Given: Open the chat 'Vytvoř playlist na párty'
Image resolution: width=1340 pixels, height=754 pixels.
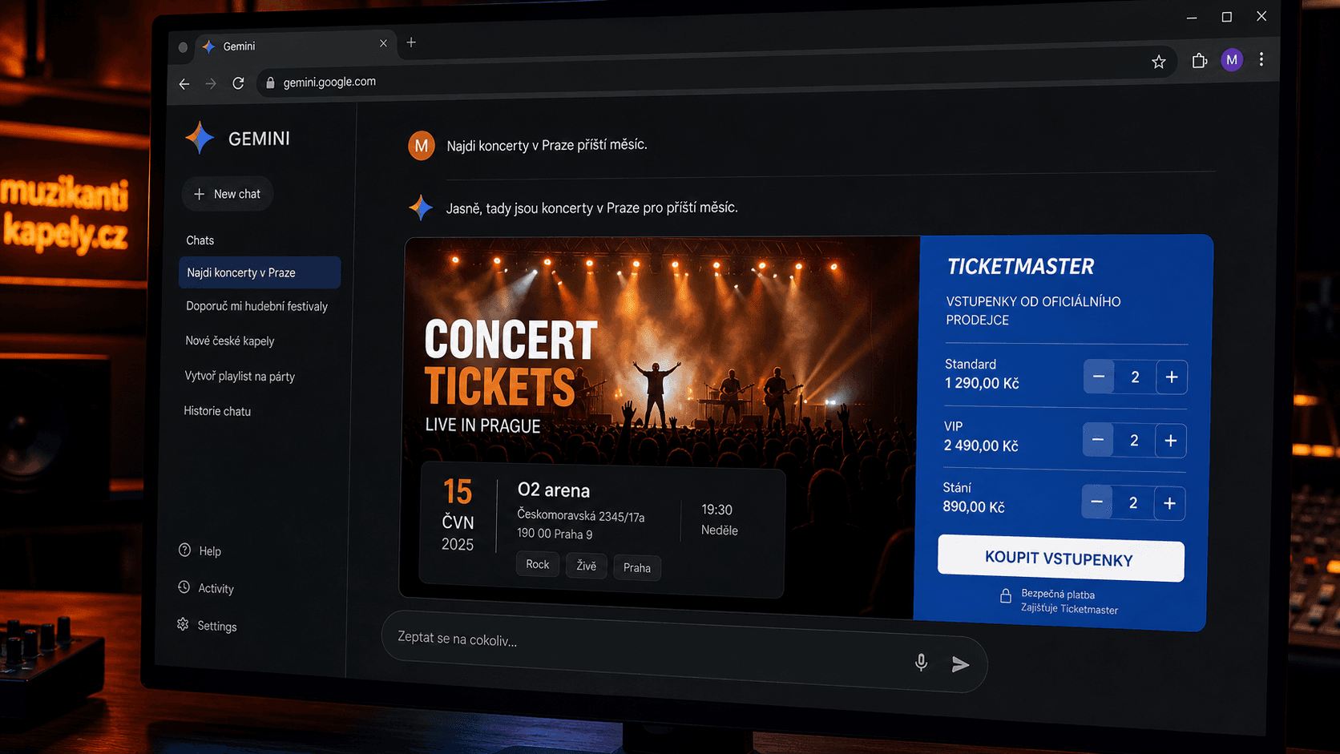Looking at the screenshot, I should (240, 376).
